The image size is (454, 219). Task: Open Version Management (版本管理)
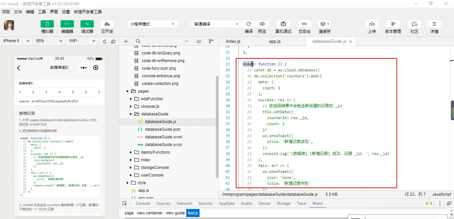[x=393, y=24]
